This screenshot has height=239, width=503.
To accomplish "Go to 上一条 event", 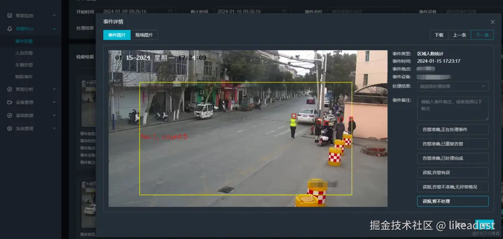I will pyautogui.click(x=459, y=35).
